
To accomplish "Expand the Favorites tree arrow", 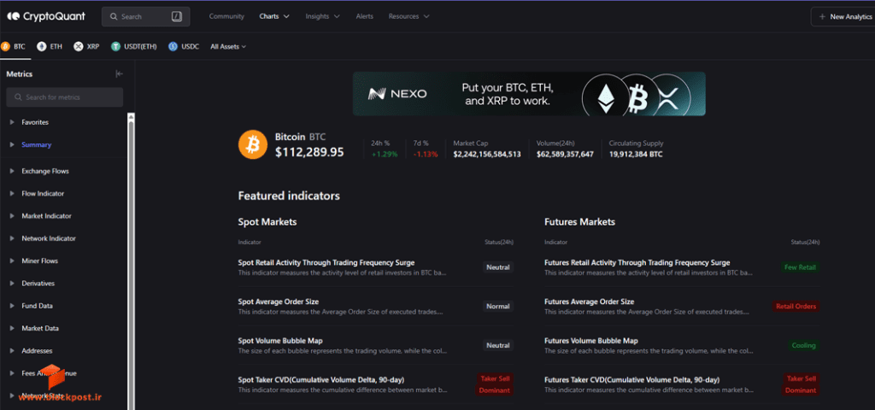I will point(12,122).
